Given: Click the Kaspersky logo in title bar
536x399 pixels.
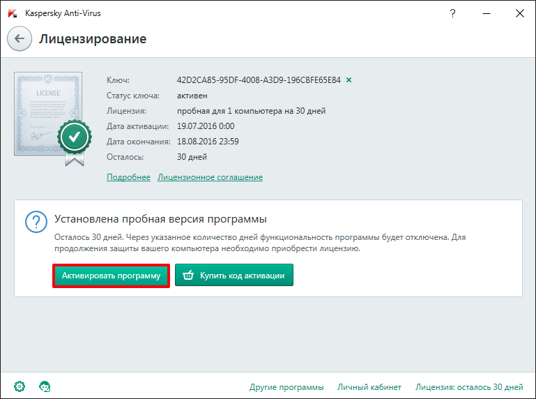Looking at the screenshot, I should (13, 13).
